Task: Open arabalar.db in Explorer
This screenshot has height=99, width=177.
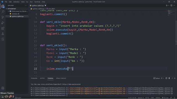Action: pos(15,14)
